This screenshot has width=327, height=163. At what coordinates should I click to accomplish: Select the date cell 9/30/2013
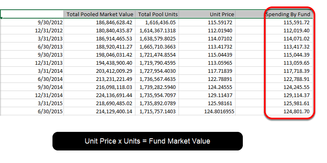(32, 55)
